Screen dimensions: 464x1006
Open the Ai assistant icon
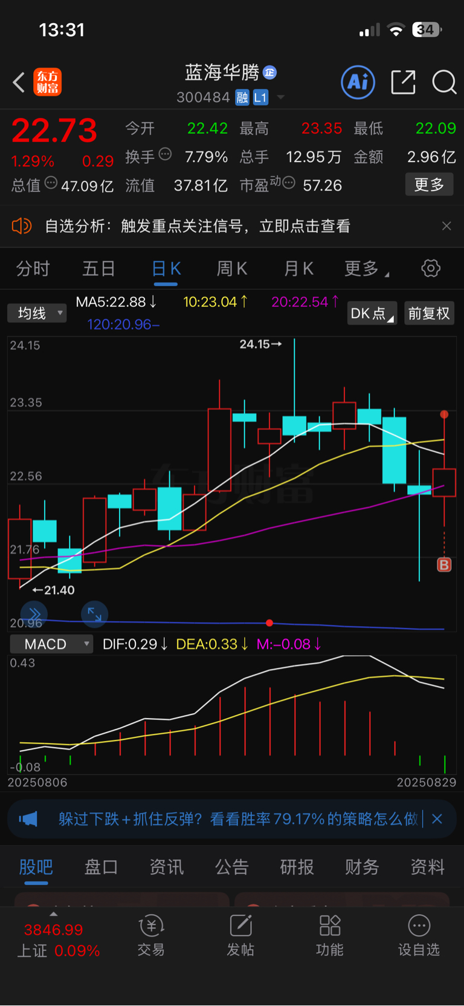358,82
